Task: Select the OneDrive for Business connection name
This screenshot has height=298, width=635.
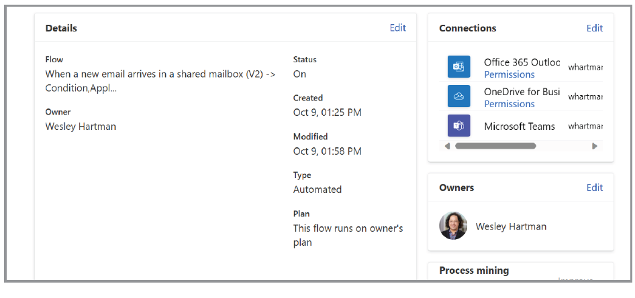Action: click(x=522, y=92)
